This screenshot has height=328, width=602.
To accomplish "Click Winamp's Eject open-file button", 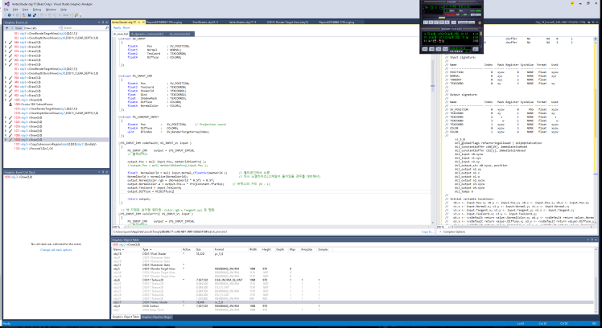I will (454, 23).
